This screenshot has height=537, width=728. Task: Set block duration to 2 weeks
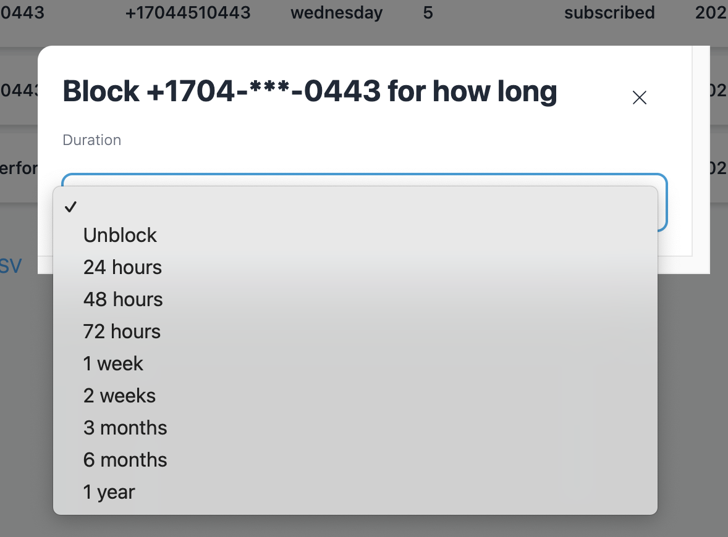coord(119,396)
